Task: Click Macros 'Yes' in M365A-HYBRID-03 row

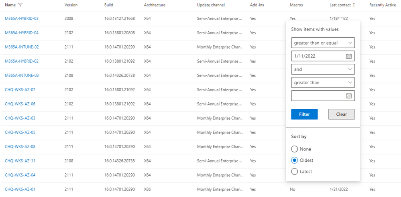Action: point(293,18)
